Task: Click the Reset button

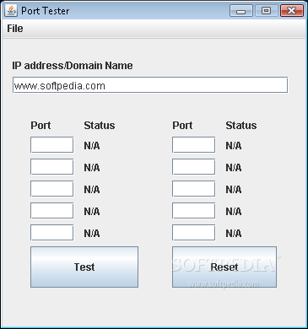Action: [x=224, y=267]
